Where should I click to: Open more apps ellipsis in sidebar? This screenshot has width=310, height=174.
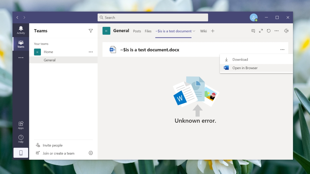(21, 58)
